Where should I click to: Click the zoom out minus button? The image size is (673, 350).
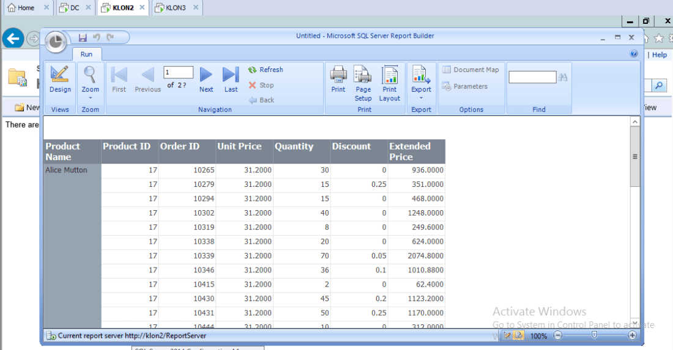557,335
